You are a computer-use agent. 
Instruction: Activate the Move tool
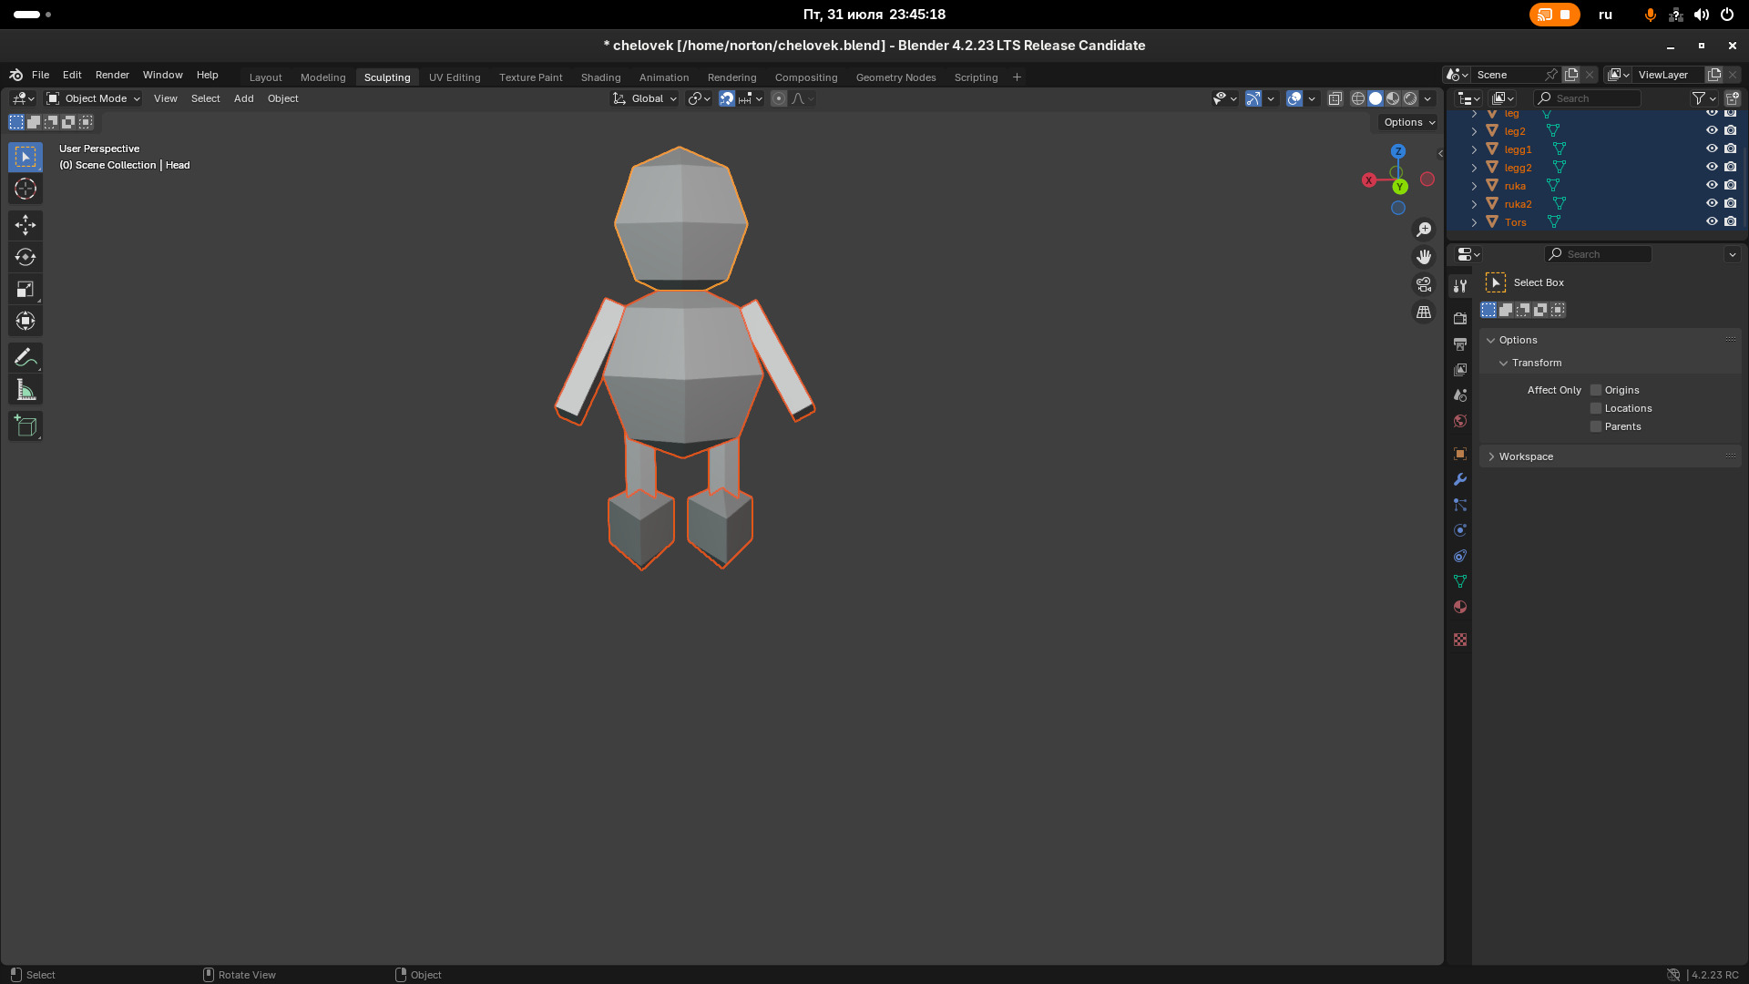click(x=26, y=225)
